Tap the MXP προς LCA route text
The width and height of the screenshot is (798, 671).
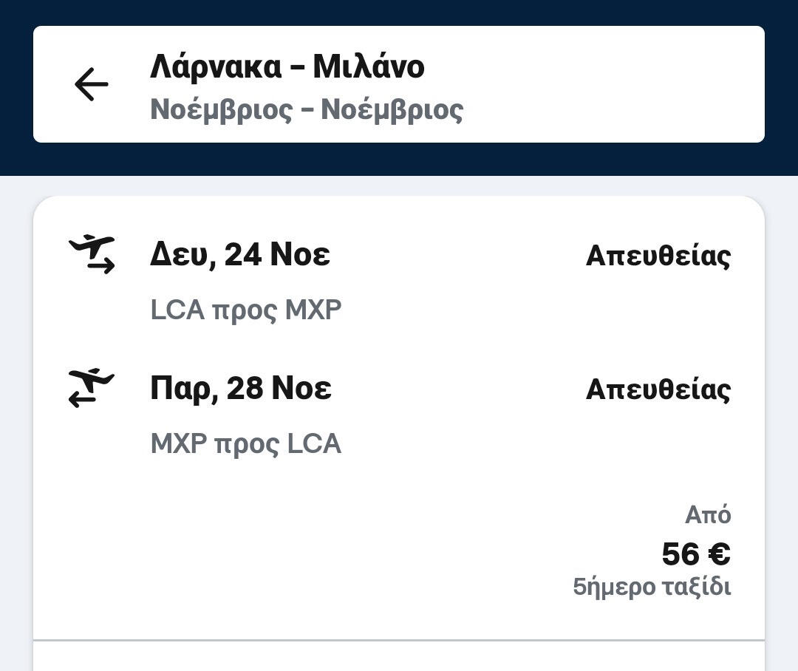coord(246,444)
